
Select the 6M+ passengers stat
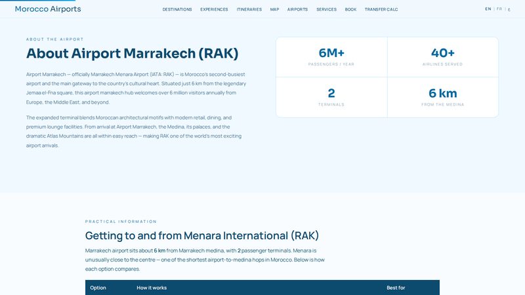(x=331, y=57)
